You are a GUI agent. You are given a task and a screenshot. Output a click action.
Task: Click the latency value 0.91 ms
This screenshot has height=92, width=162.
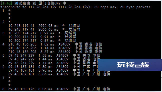(x=47, y=37)
